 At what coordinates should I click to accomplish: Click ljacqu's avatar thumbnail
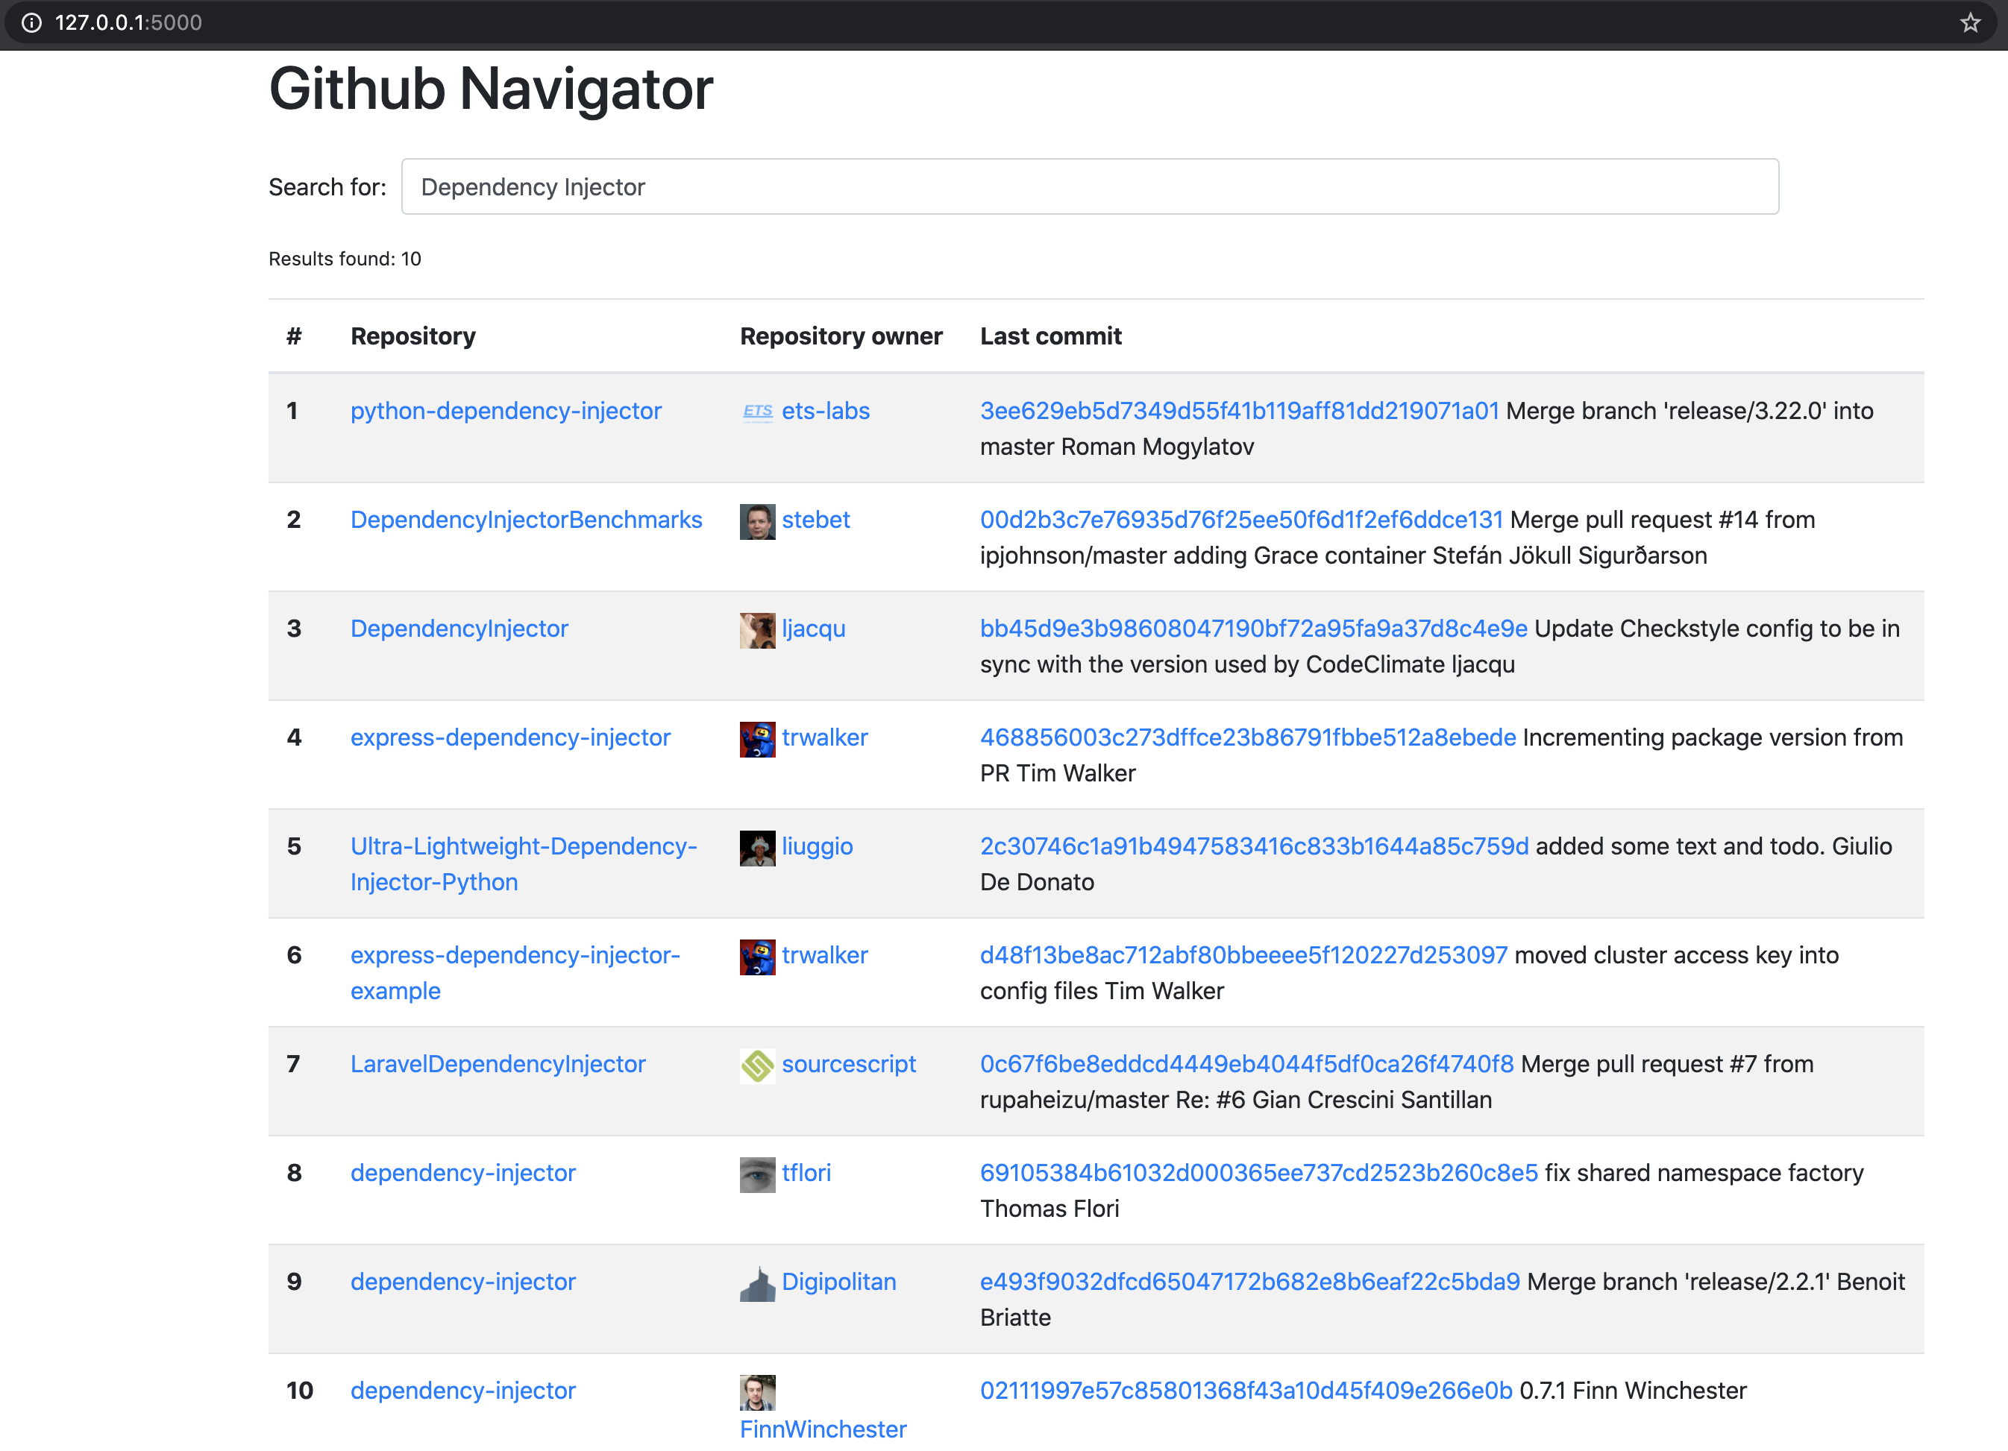tap(757, 630)
